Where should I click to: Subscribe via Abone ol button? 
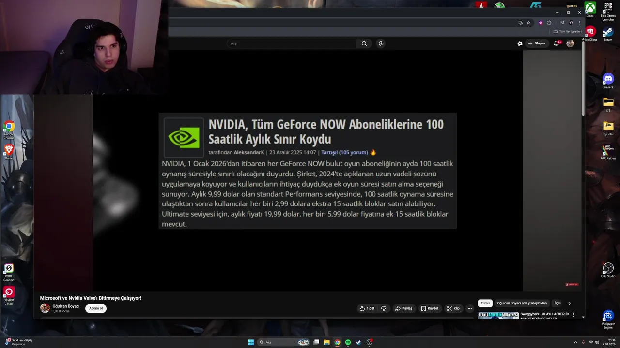pos(96,308)
